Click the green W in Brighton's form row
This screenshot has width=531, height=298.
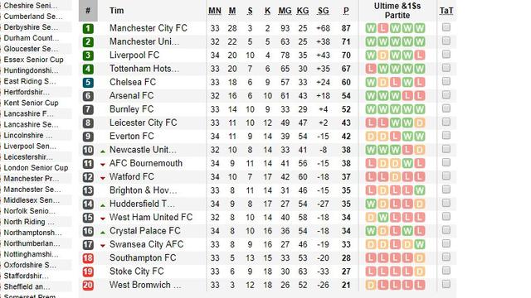(420, 190)
